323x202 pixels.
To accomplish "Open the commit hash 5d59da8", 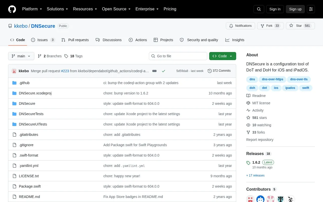I will click(182, 71).
